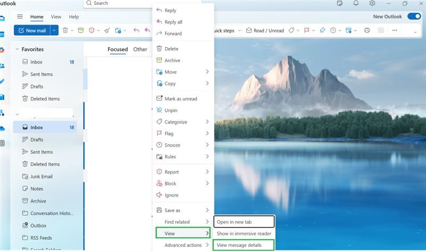
Task: Expand the Advanced actions submenu
Action: pyautogui.click(x=183, y=245)
